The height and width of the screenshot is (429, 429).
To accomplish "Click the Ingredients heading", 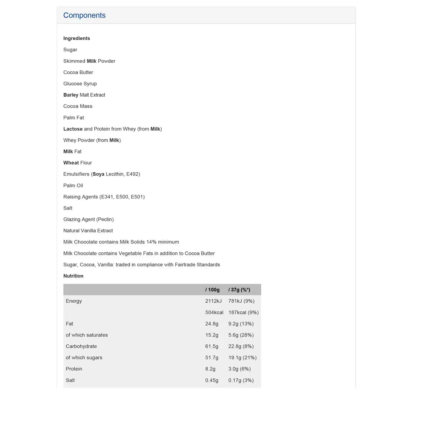I will coord(77,38).
